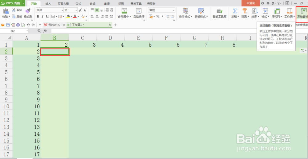Align text right
308x159 pixels.
[x=102, y=17]
